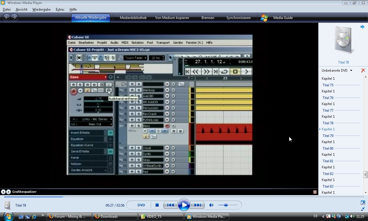Click the volume slider knob
Viewport: 368px width, 221px height.
(x=226, y=205)
